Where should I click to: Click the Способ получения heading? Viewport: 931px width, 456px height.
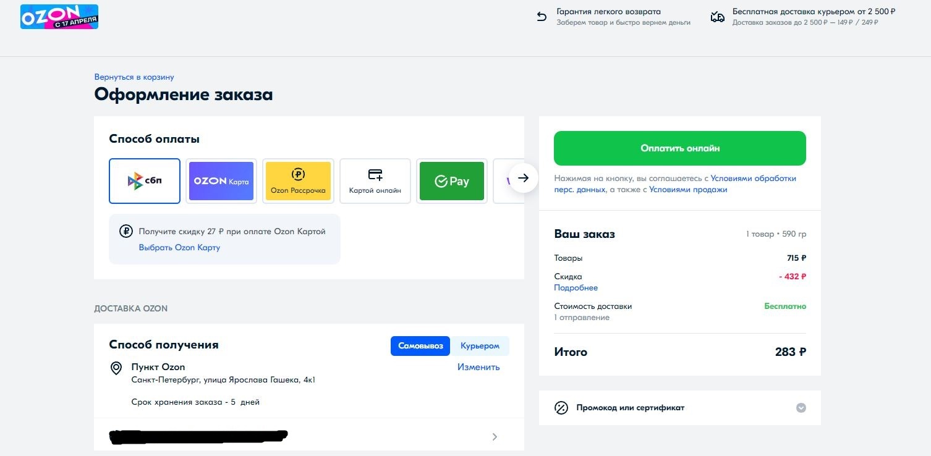pyautogui.click(x=164, y=345)
